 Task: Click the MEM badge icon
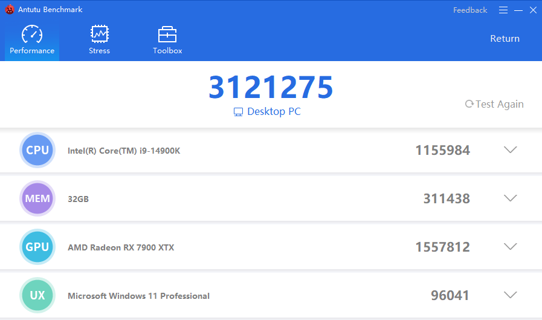[37, 198]
